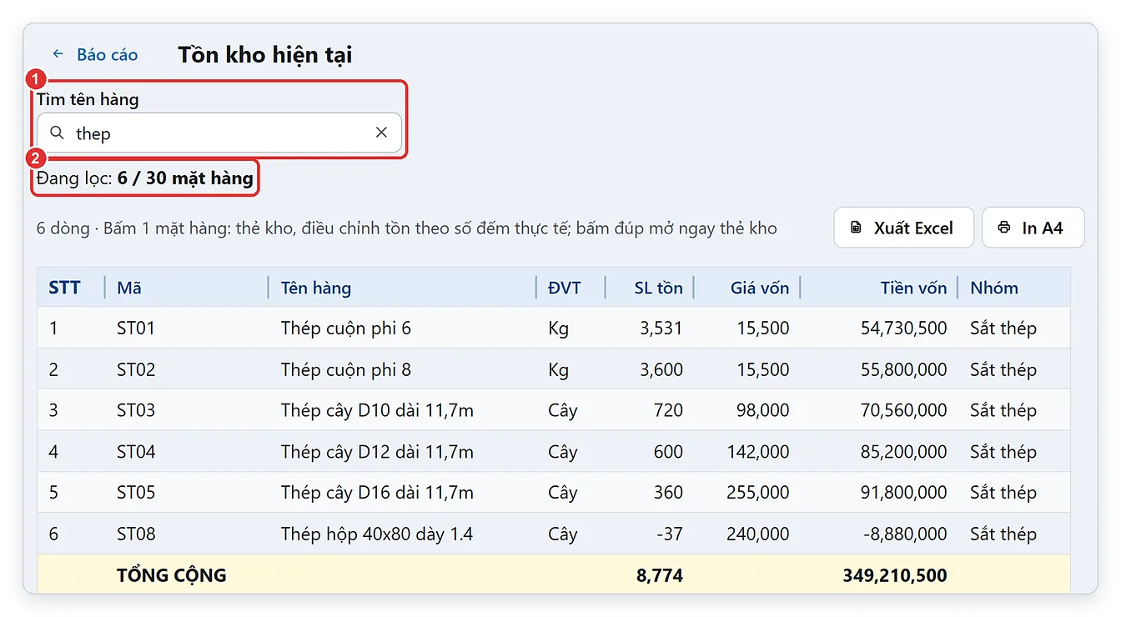Screen dimensions: 1121x617
Task: Click the magnifier icon in search field
Action: pyautogui.click(x=57, y=133)
